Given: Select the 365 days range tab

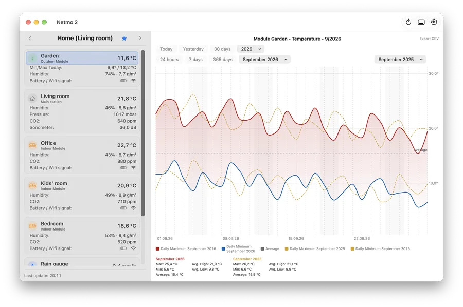Looking at the screenshot, I should click(x=223, y=60).
